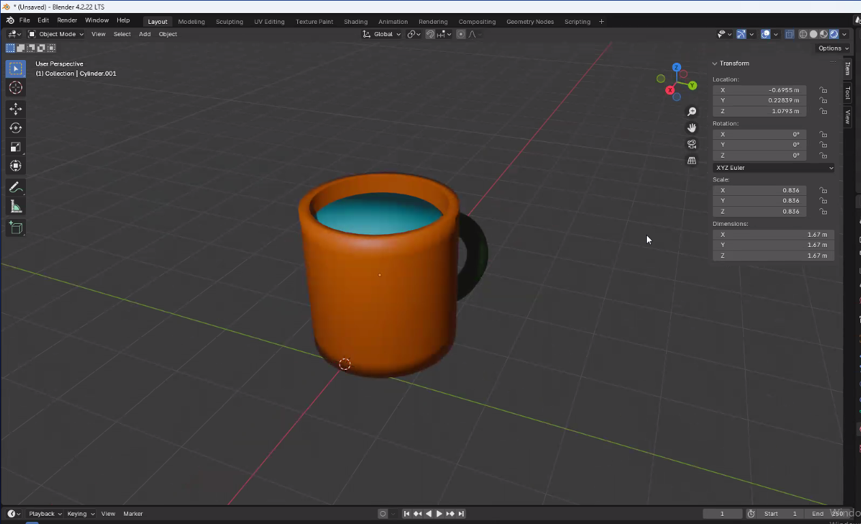Switch to material preview shading
Screen dimensions: 861x524
click(824, 34)
